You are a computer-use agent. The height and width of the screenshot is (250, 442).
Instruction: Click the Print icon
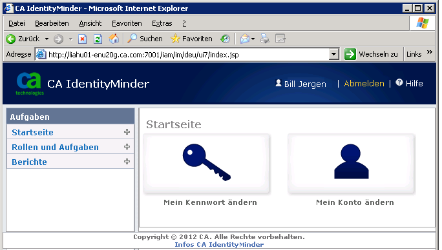click(265, 39)
